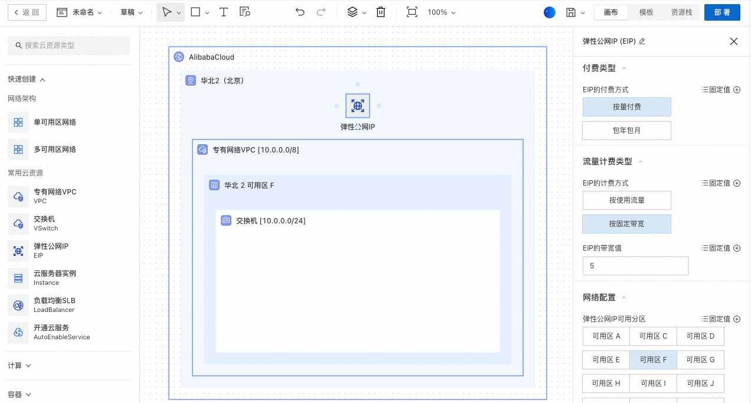
Task: Select the 华北2（北京）region icon
Action: coord(191,80)
